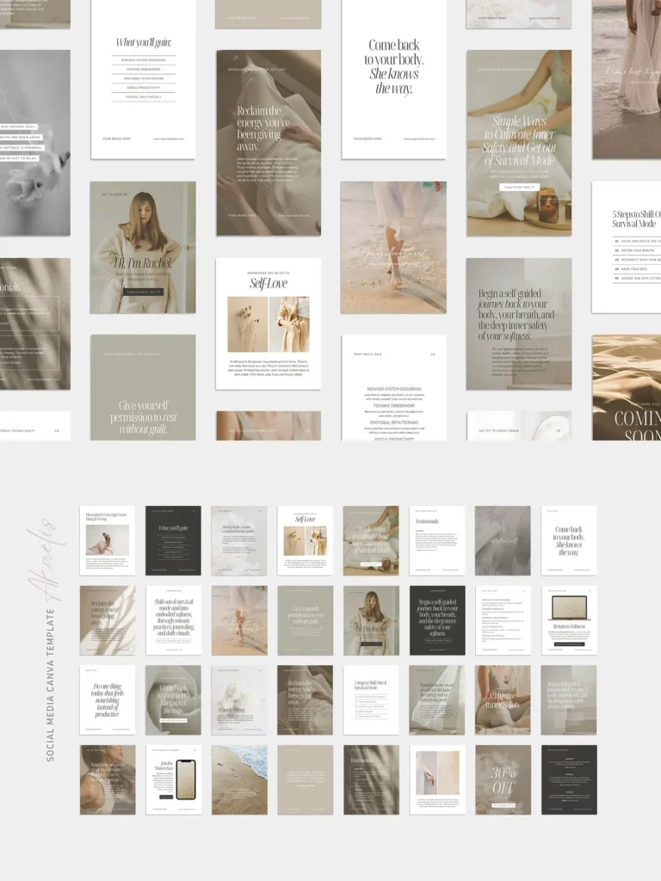
Task: Click the 'SOCIAL MEDIA CANVA TEMPLATE' vertical label
Action: coord(51,685)
